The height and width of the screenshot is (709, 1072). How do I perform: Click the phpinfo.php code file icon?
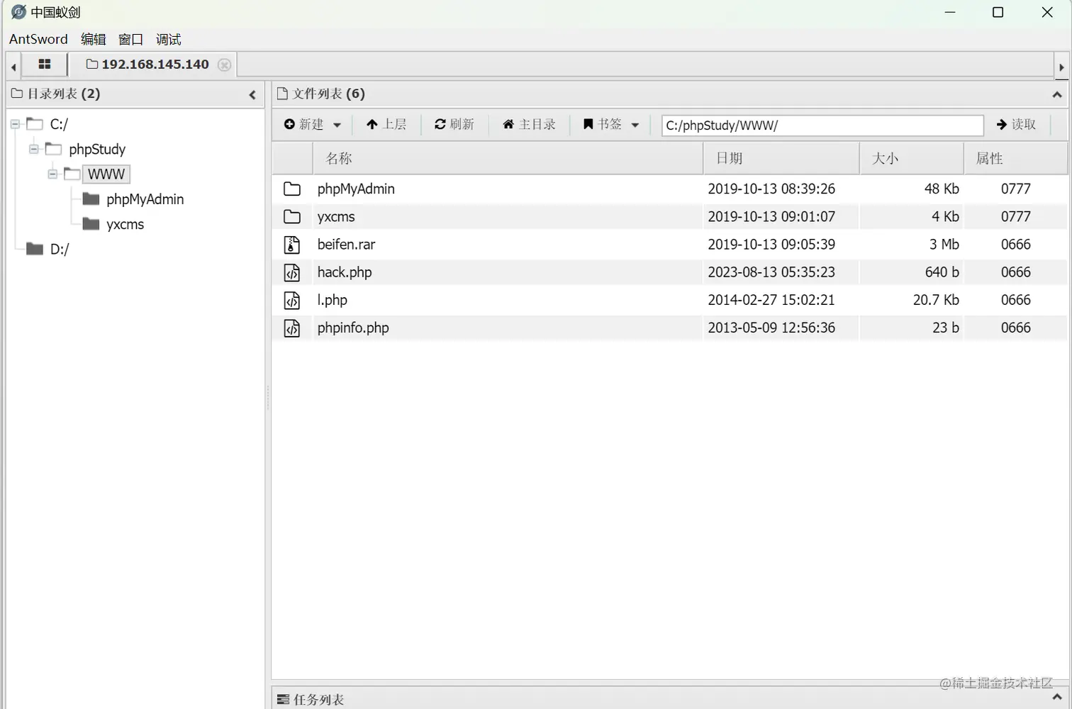[292, 328]
